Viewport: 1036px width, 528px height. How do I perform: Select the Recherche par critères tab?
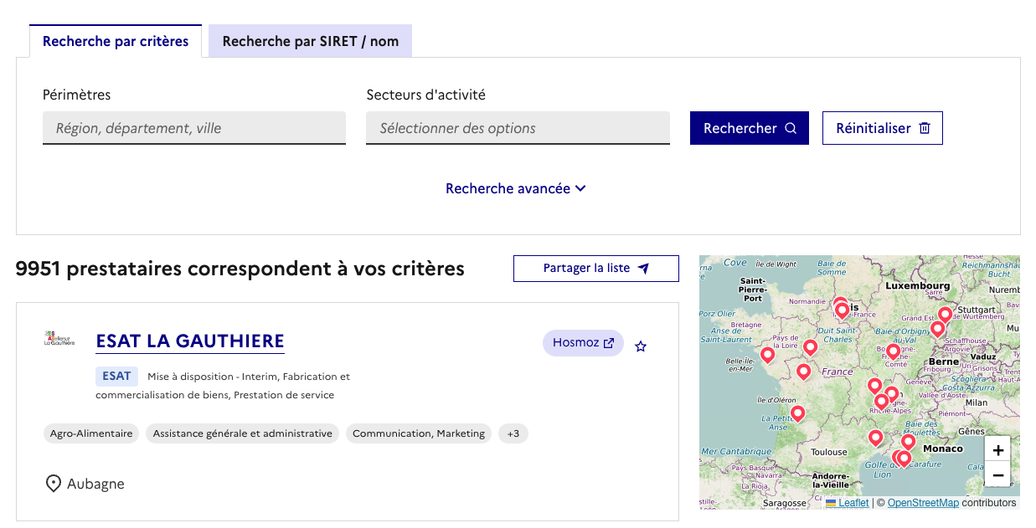116,39
